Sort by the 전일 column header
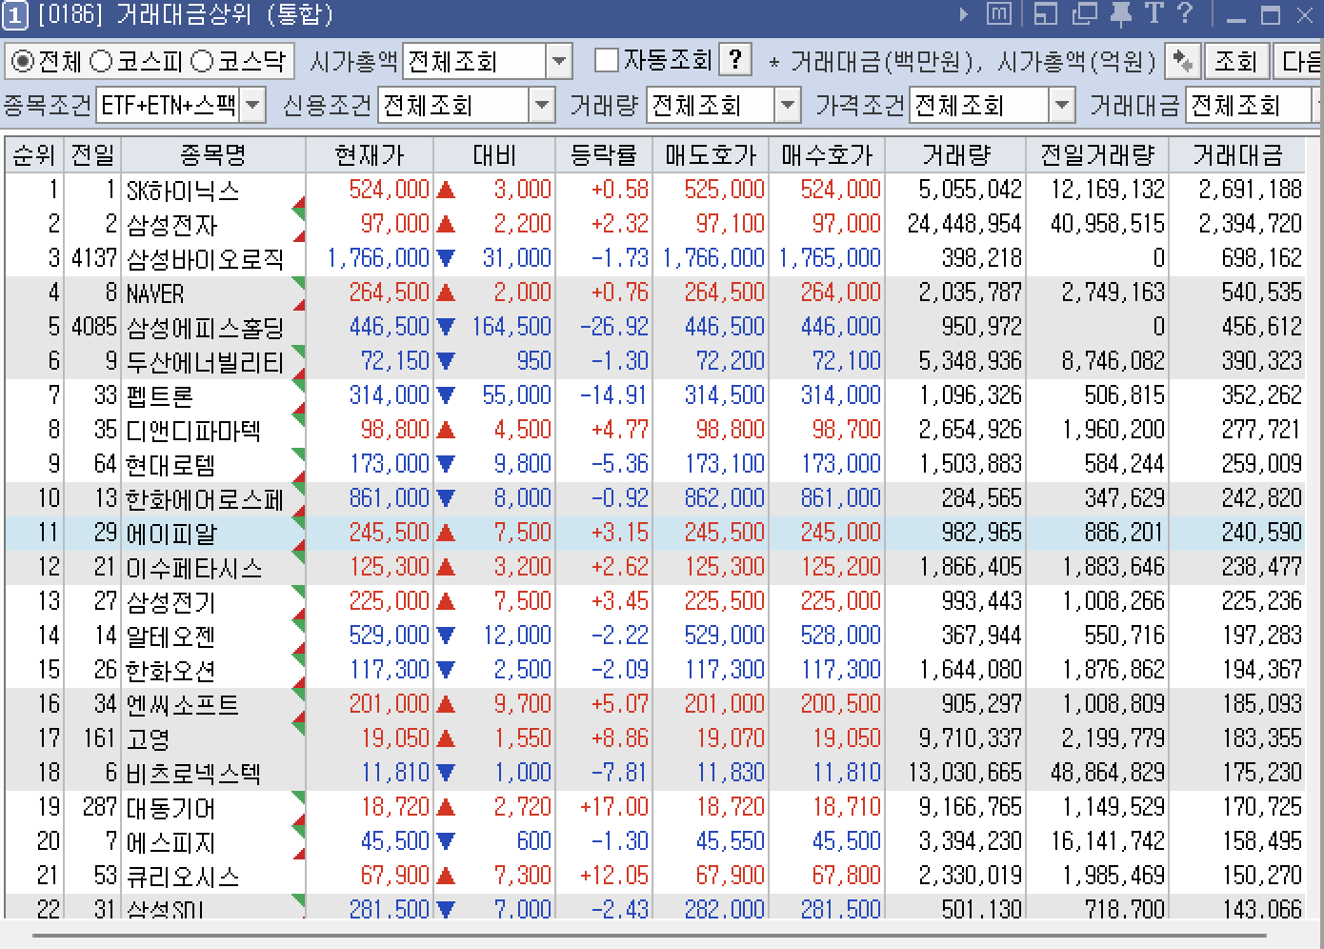The width and height of the screenshot is (1324, 949). pyautogui.click(x=92, y=154)
